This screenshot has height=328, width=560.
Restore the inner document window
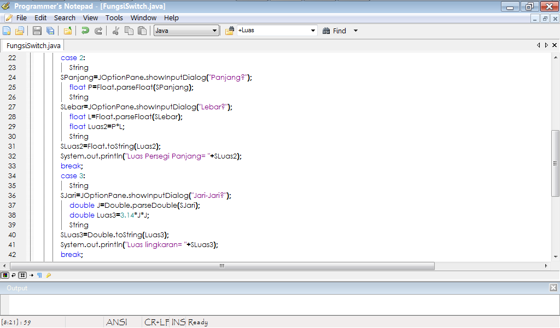tap(545, 19)
